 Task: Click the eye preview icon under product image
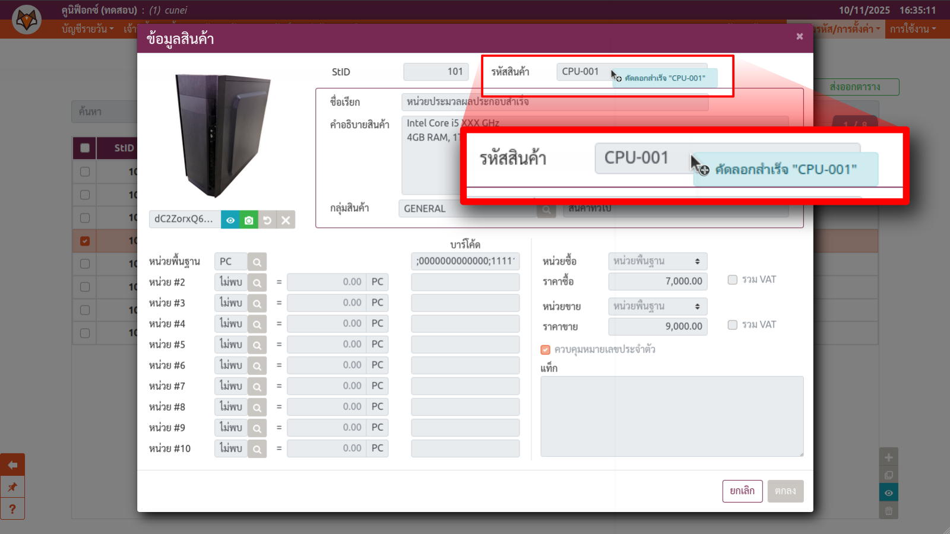[230, 220]
